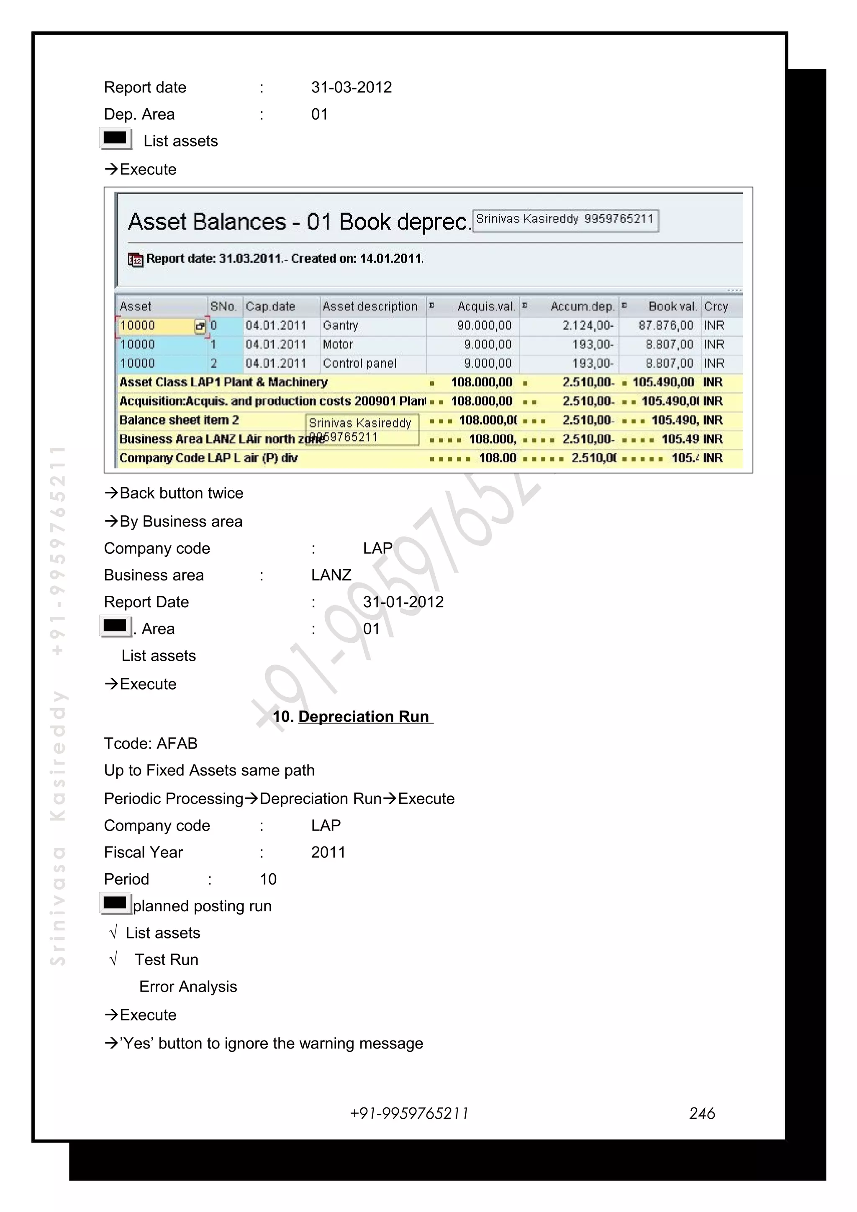Open search help icon in asset 10000 cell
857x1212 pixels.
[x=200, y=326]
